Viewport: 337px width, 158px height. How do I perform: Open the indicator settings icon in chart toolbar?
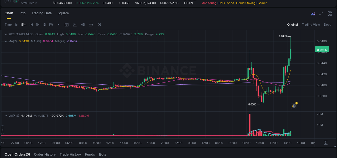[x=91, y=25]
